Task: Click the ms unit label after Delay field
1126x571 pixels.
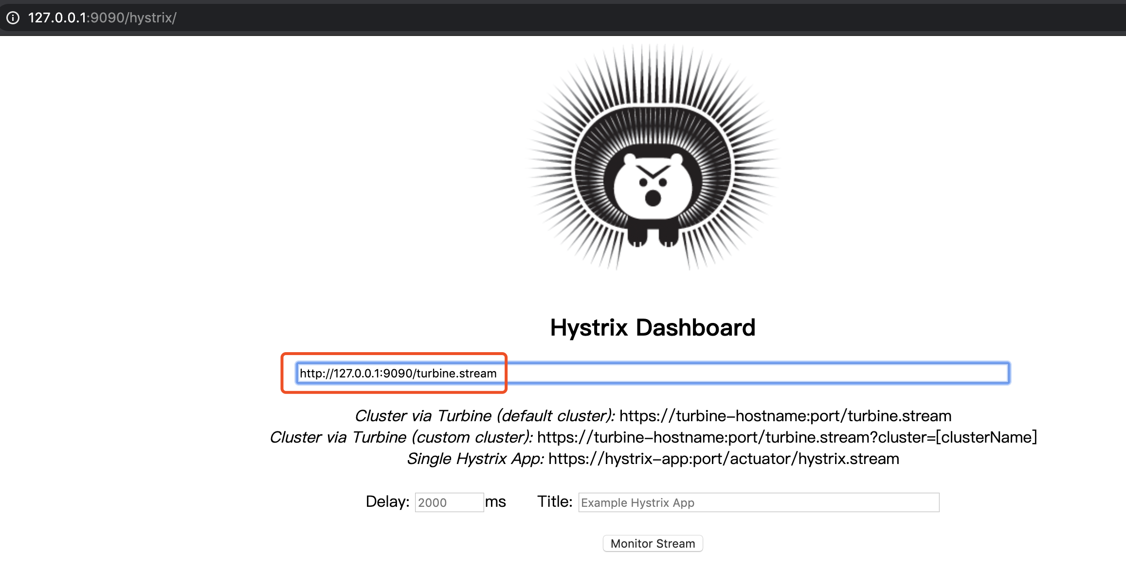Action: tap(496, 501)
